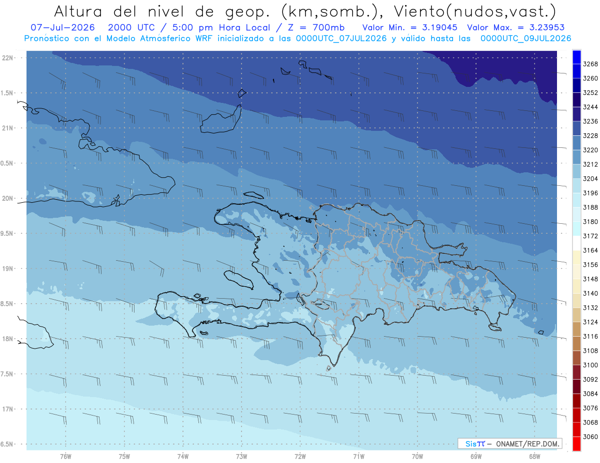
Task: Click the colorbar label '3172'
Action: pos(590,236)
